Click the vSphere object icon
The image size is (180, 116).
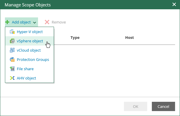[12, 41]
